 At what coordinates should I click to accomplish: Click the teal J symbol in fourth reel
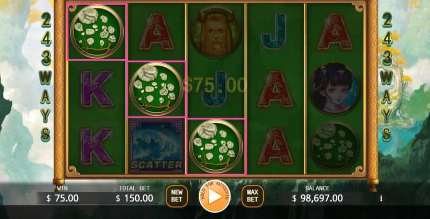[x=275, y=32]
